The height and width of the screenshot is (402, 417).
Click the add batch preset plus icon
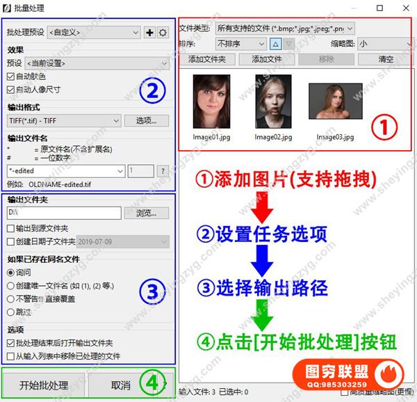click(x=149, y=33)
